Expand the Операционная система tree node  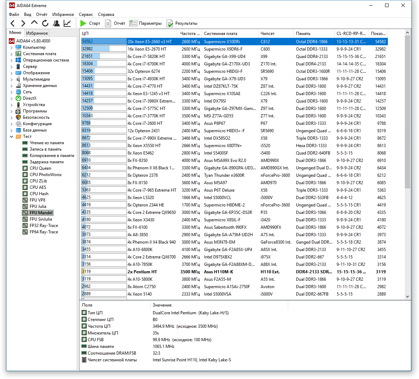[x=11, y=60]
